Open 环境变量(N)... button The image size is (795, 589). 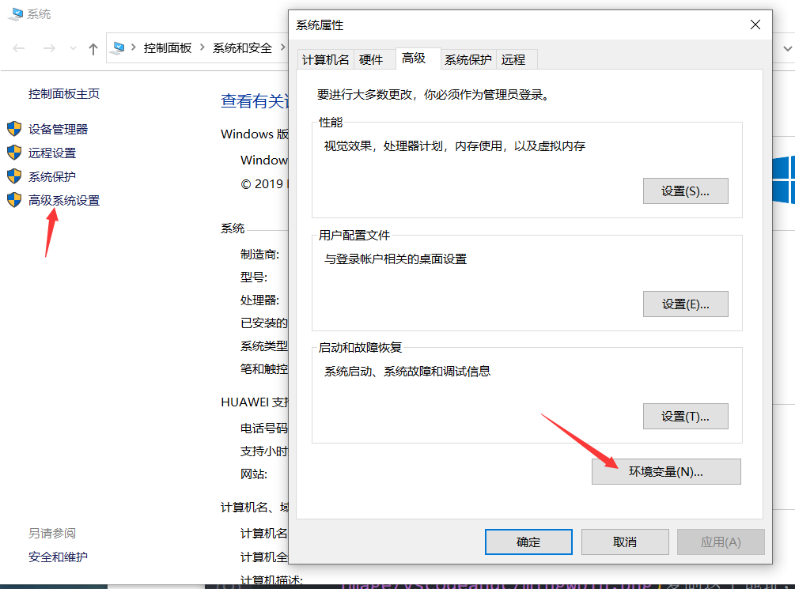[665, 472]
